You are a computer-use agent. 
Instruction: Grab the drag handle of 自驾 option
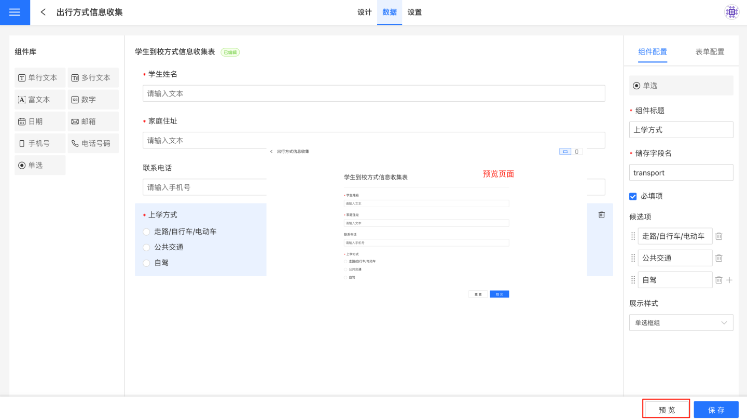coord(633,280)
